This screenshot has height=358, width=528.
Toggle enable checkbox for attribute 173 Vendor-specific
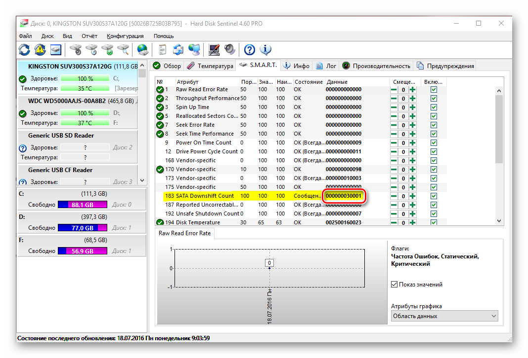click(434, 179)
